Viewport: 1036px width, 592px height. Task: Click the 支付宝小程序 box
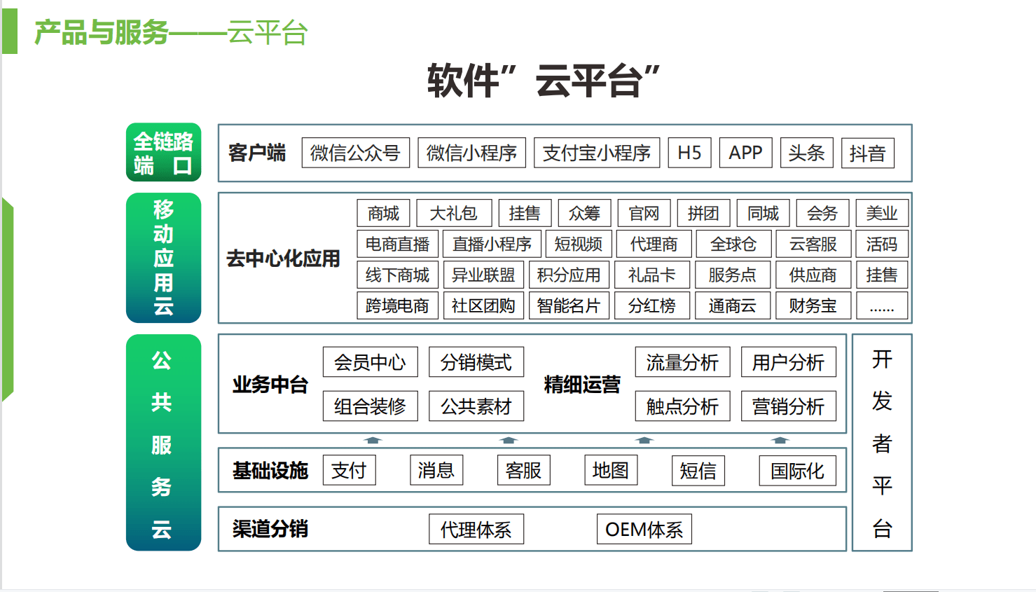point(597,153)
